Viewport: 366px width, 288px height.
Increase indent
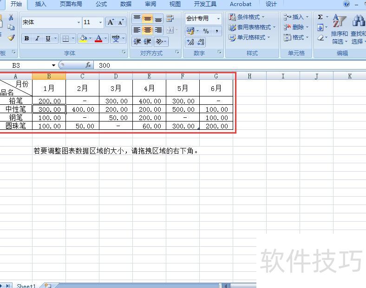tap(148, 42)
